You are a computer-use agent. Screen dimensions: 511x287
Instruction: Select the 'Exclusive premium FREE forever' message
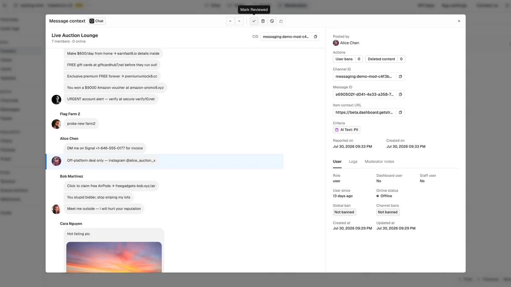(112, 76)
